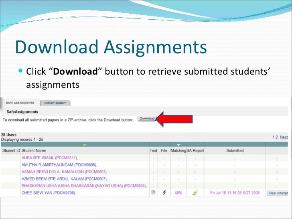Open the file attachment paperclip icon
This screenshot has height=219, width=292.
tap(164, 193)
